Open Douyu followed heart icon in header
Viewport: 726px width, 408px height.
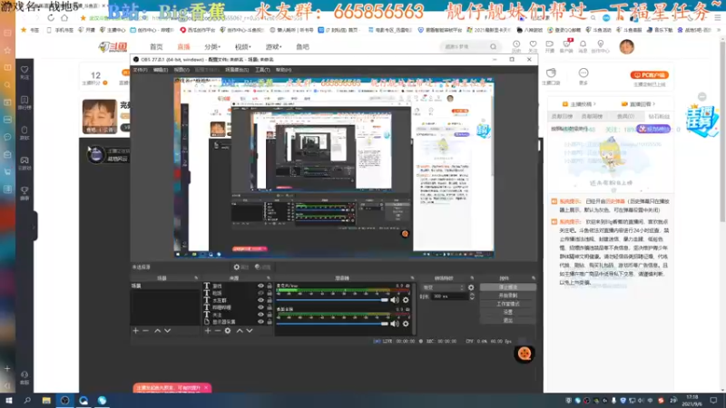click(x=533, y=46)
